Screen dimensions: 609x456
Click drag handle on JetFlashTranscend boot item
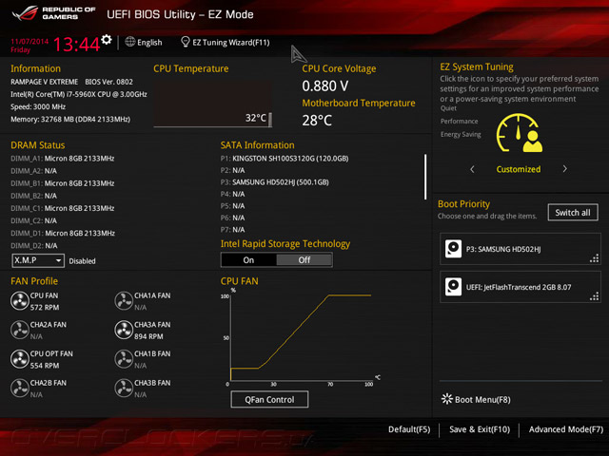pos(594,296)
